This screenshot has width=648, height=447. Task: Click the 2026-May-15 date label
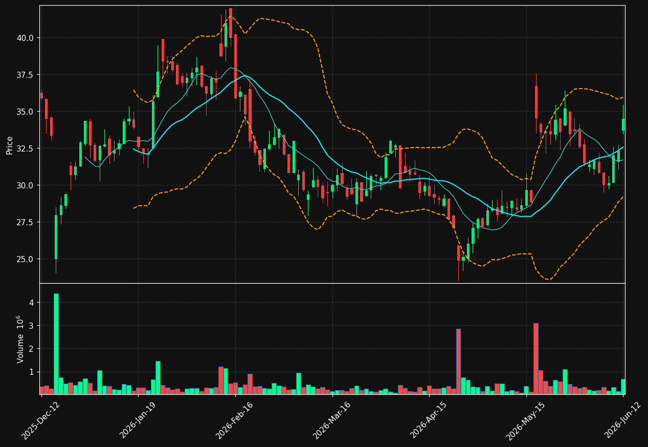point(526,420)
